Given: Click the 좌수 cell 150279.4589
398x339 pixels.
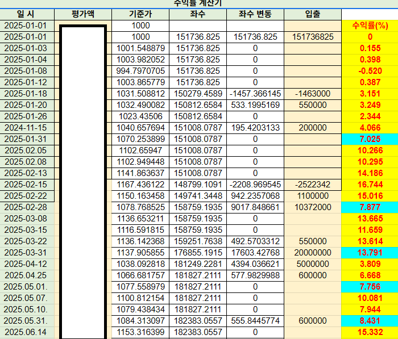Looking at the screenshot, I should coord(198,94).
